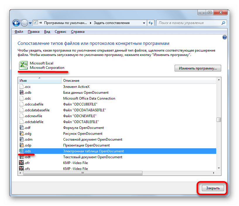239x206 pixels.
Task: Click the Microsoft Excel program icon
Action: pyautogui.click(x=23, y=65)
